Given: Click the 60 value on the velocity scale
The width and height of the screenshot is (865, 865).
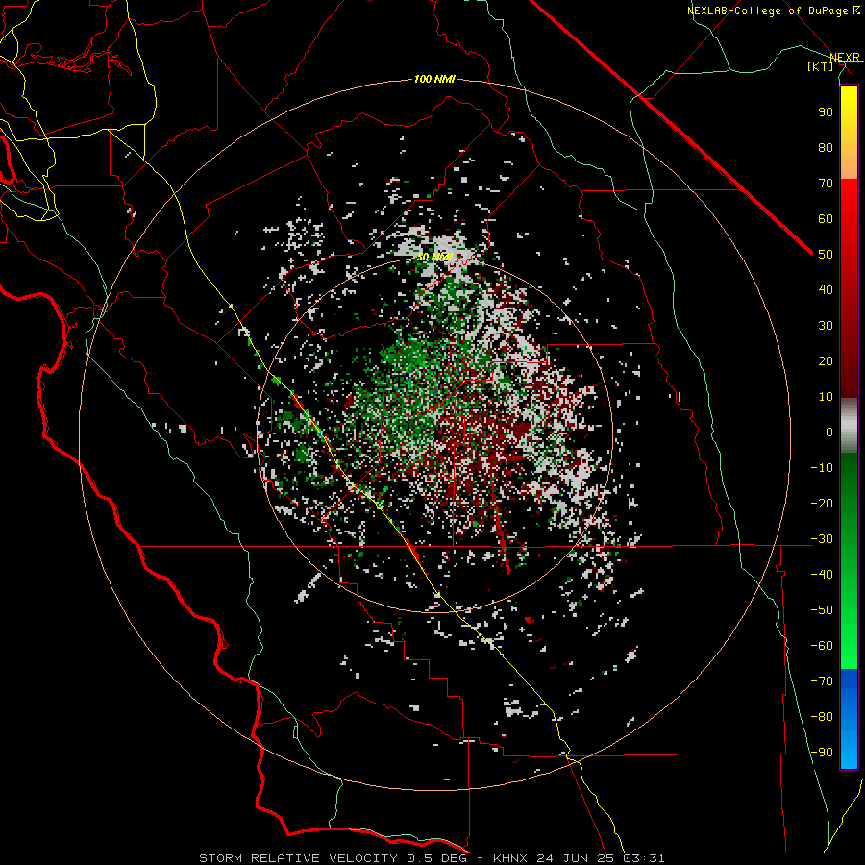Looking at the screenshot, I should tap(826, 218).
